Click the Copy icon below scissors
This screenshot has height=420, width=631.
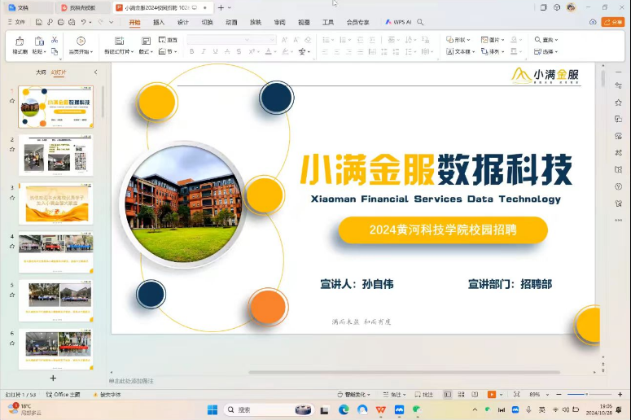tap(55, 51)
